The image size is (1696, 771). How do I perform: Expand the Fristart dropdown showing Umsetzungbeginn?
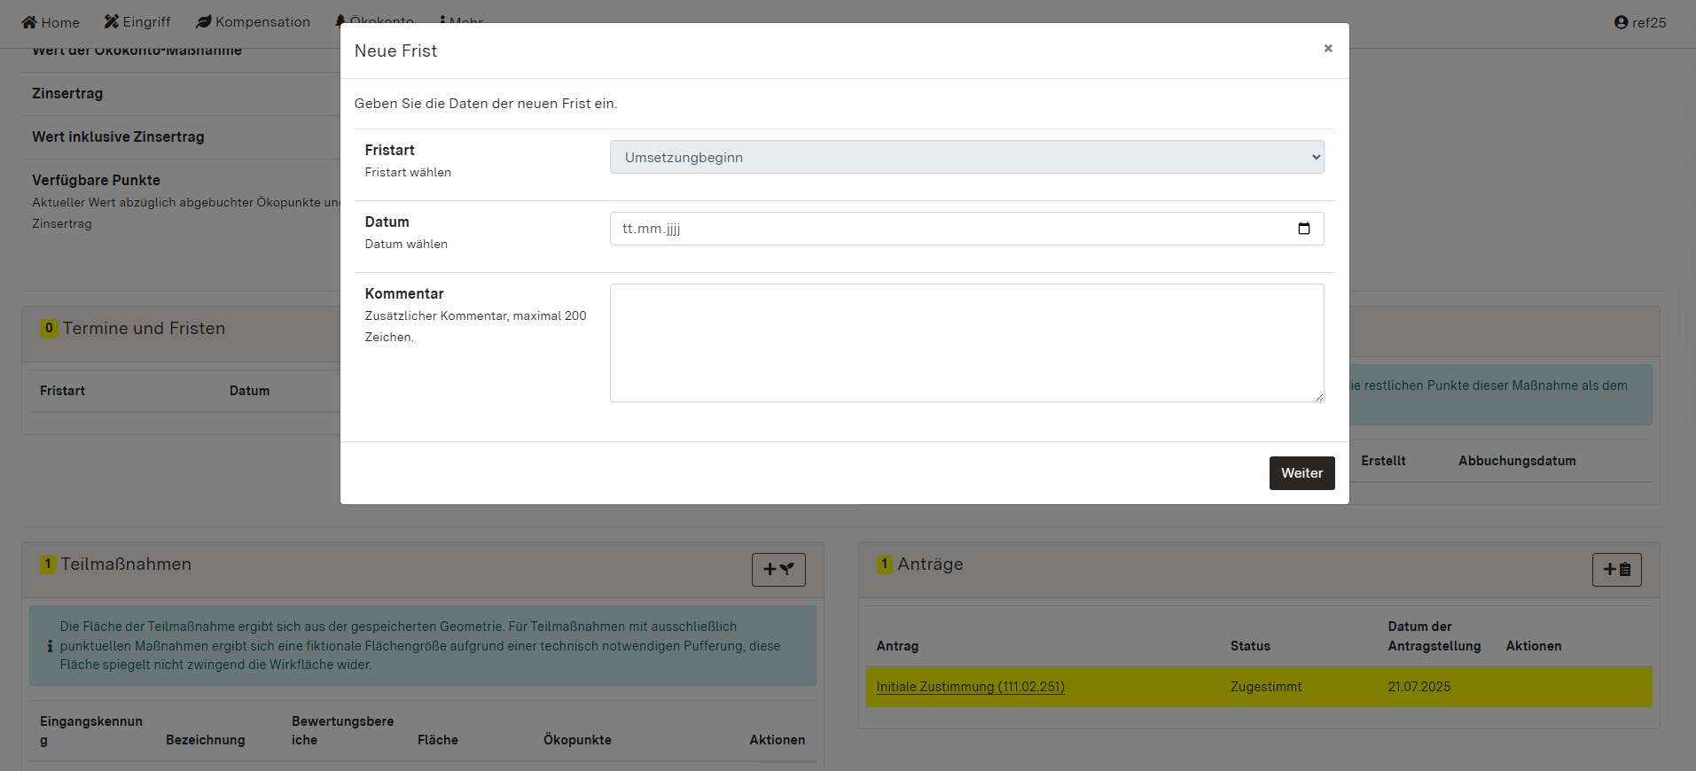click(x=966, y=157)
